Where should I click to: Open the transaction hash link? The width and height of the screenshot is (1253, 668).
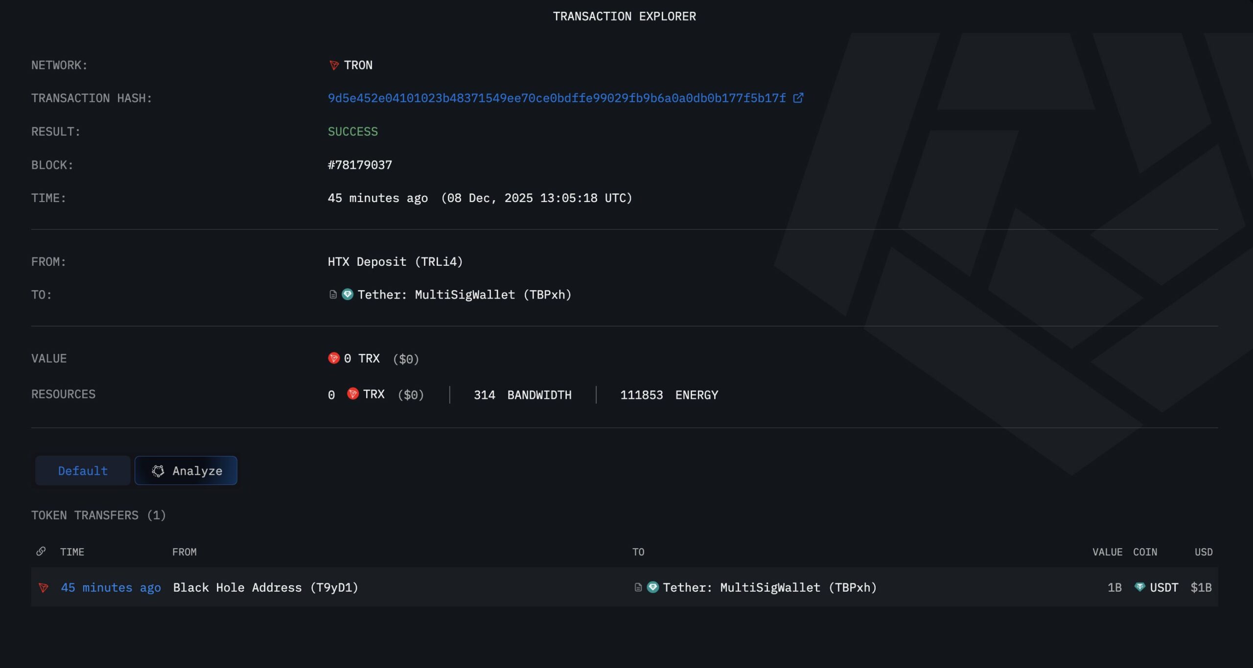coord(557,98)
